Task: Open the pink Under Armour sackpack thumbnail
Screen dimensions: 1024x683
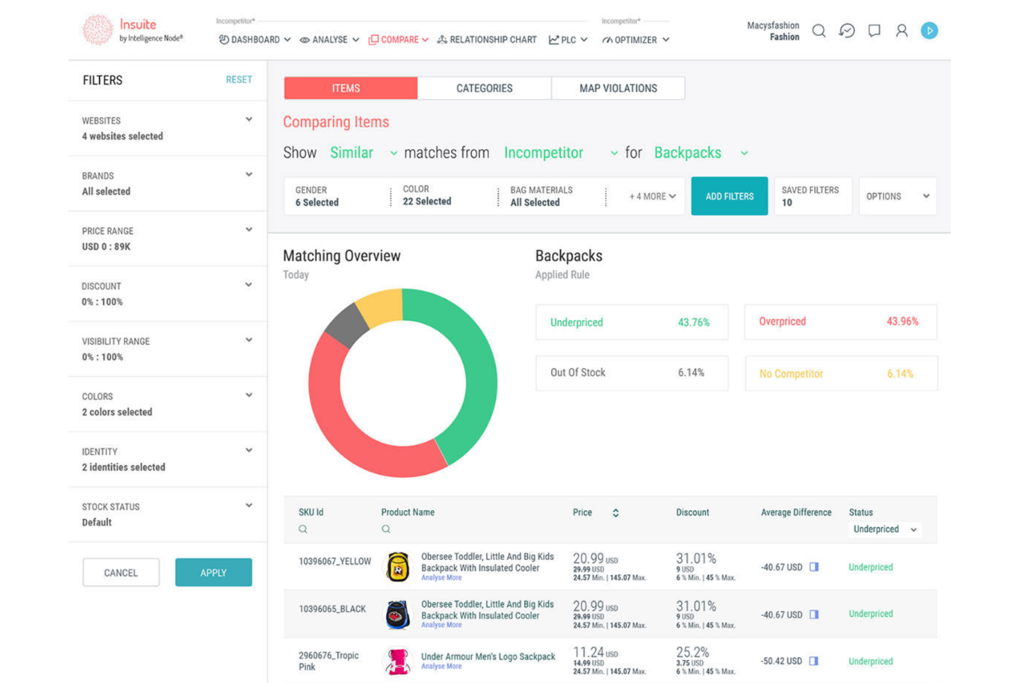Action: 397,661
